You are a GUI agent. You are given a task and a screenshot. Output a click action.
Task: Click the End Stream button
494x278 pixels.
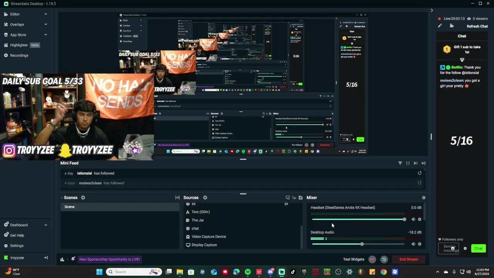[x=409, y=259]
